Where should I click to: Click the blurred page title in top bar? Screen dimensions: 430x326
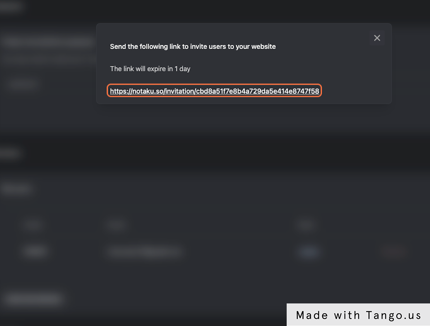[x=11, y=6]
